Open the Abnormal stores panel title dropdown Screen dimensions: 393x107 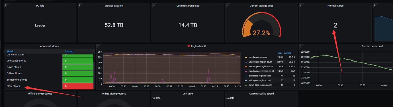(x=50, y=46)
